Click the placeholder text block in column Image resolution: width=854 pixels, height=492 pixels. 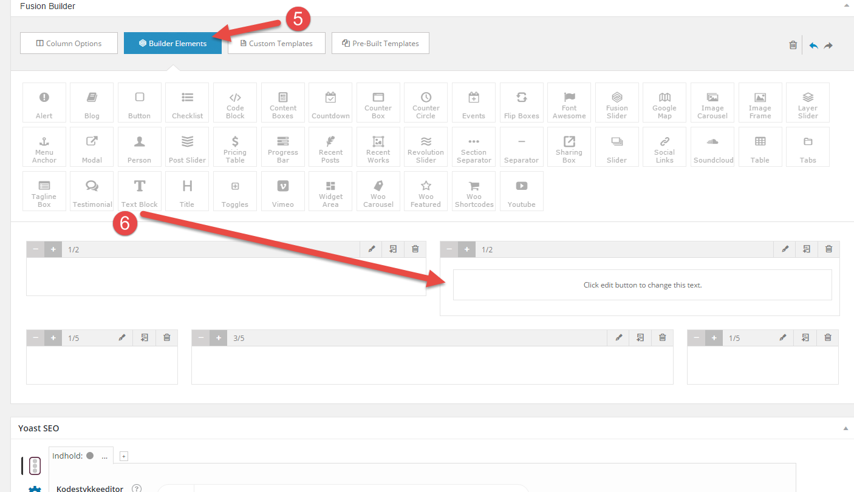point(642,285)
